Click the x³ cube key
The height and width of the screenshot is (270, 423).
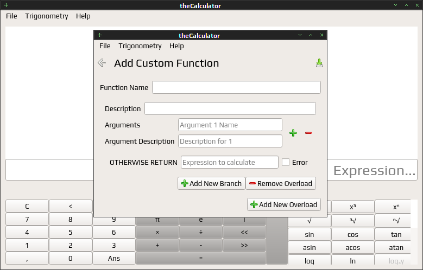(353, 207)
